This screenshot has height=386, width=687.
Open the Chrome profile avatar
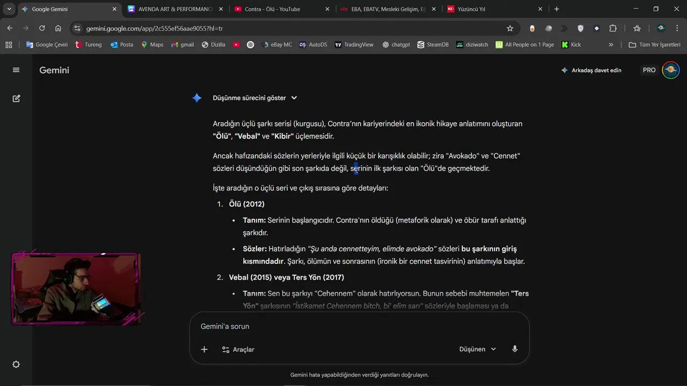(x=661, y=28)
